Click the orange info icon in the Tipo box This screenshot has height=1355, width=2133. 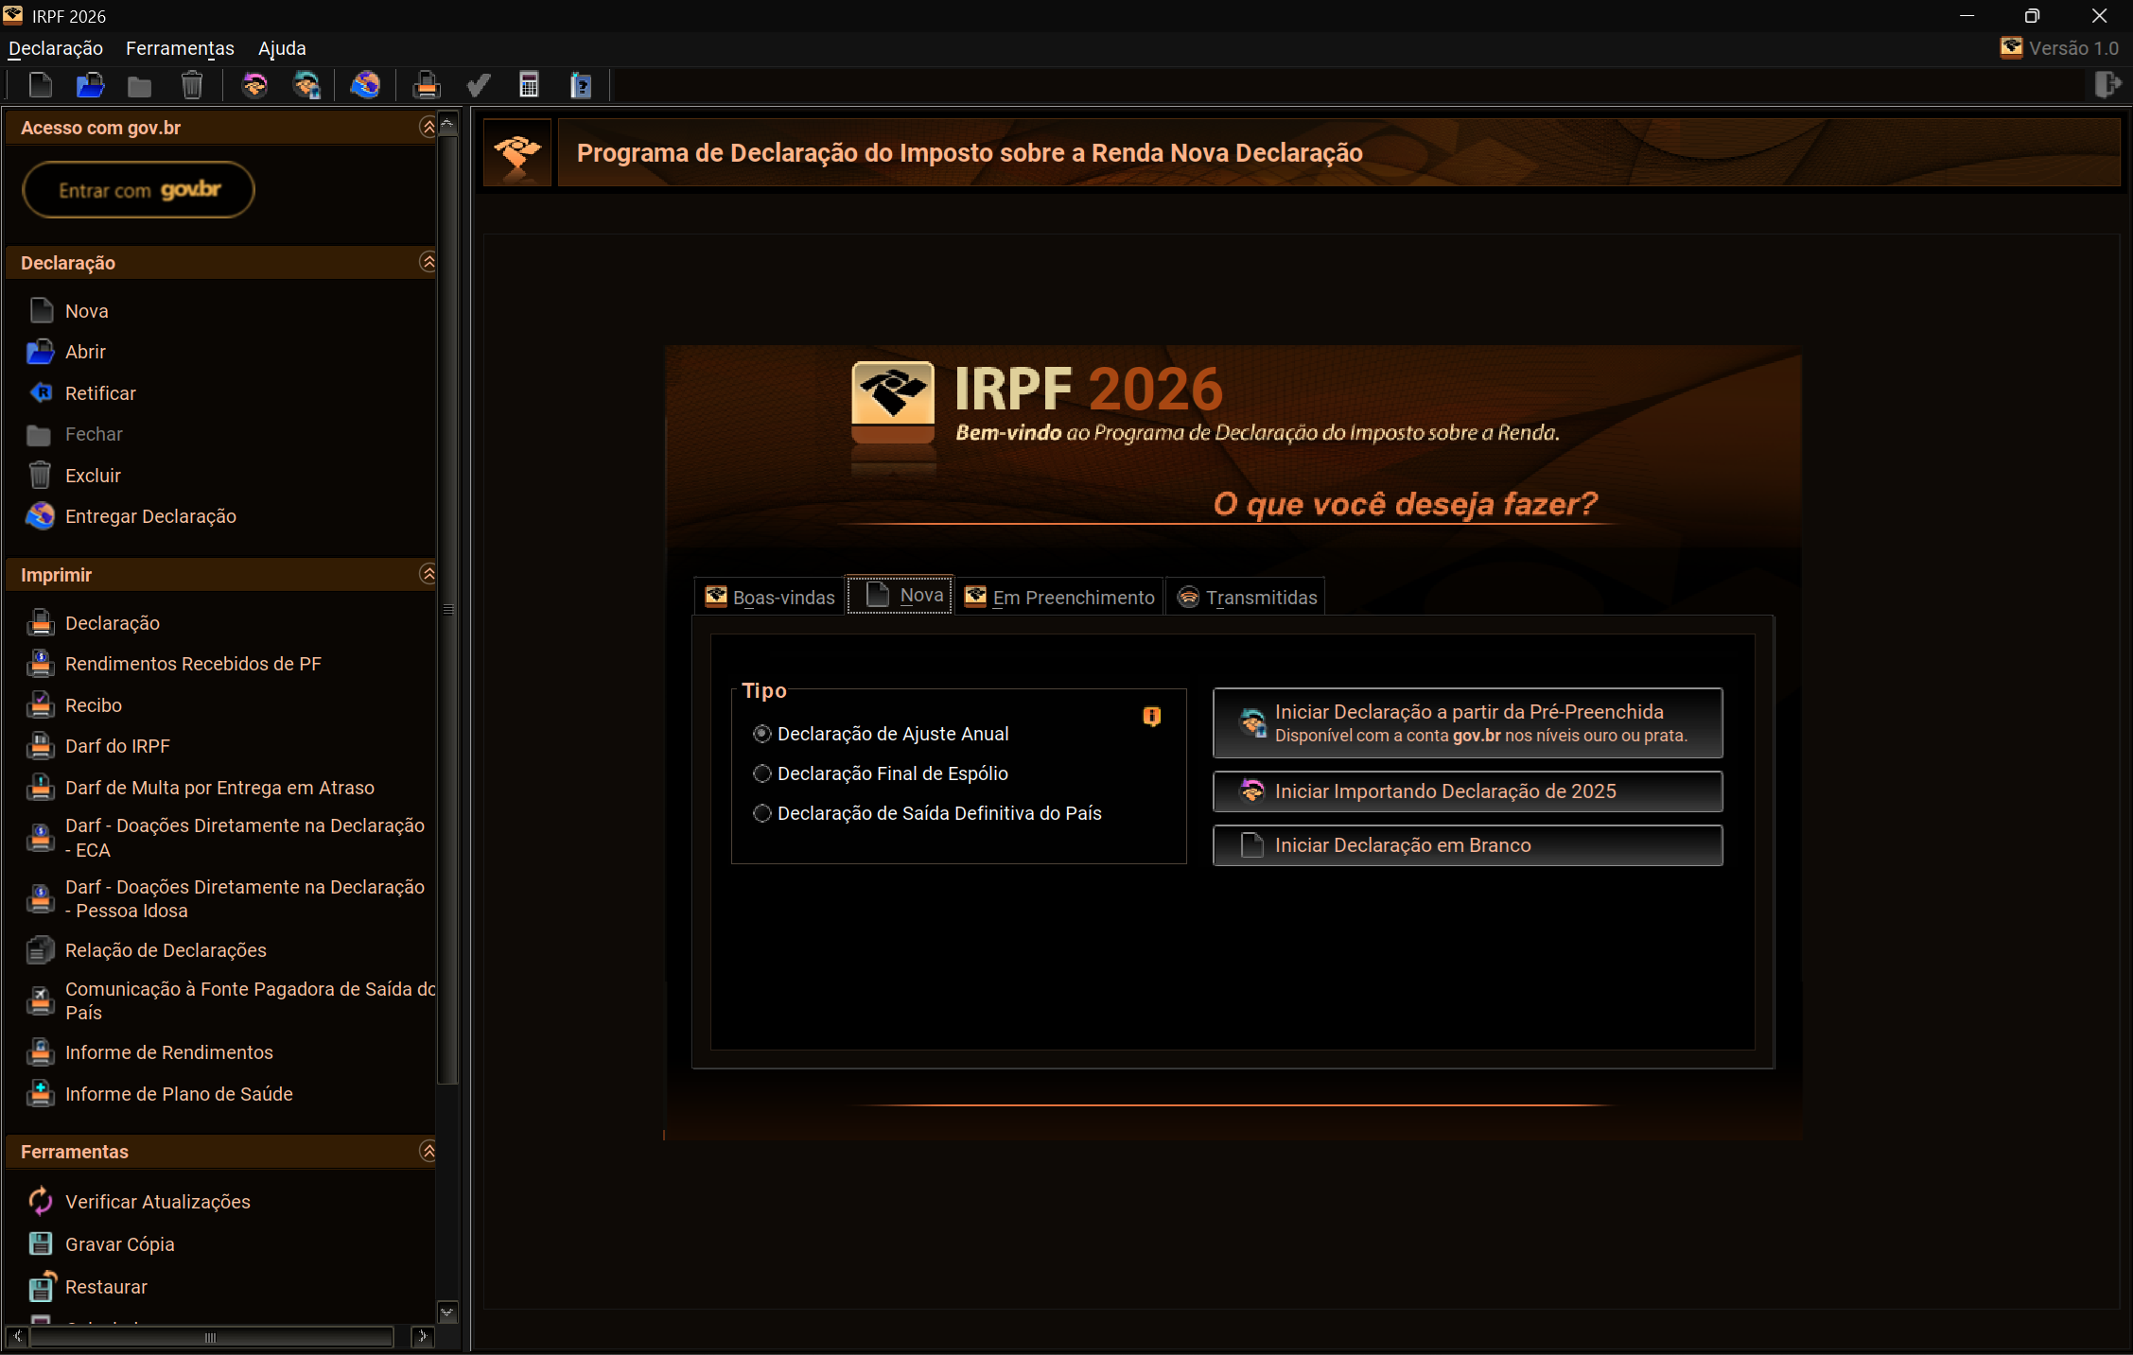pos(1151,717)
